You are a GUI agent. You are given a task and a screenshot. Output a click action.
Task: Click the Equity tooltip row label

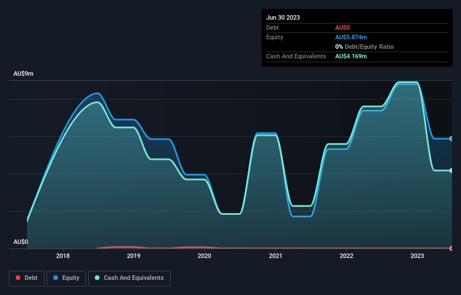[x=275, y=37]
